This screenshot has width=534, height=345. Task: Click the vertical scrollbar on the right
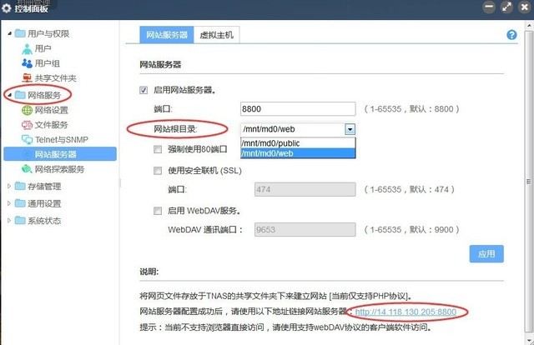point(529,182)
